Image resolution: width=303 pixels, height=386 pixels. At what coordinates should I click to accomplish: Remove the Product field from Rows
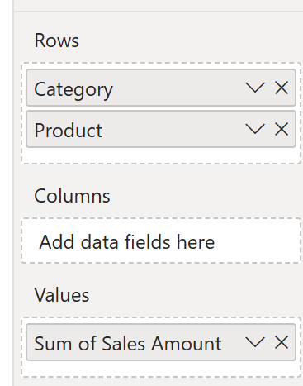282,129
